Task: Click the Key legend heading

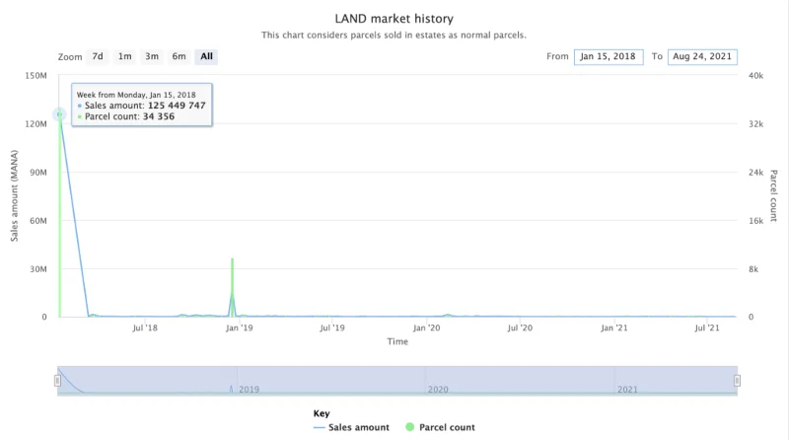Action: tap(322, 413)
